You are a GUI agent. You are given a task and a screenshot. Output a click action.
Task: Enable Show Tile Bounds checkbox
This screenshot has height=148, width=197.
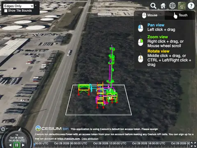[6, 11]
